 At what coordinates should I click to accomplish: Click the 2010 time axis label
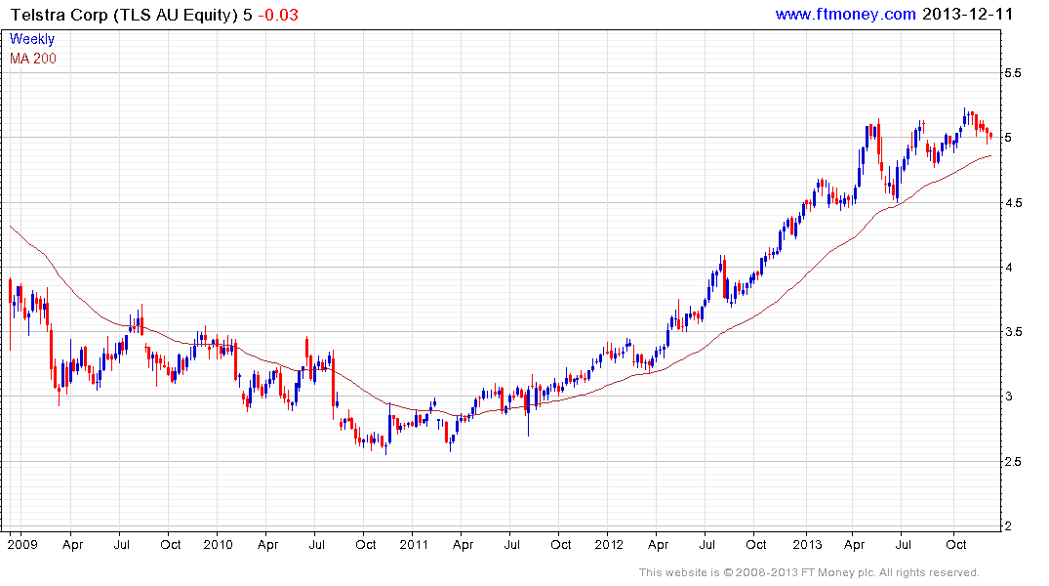(219, 544)
